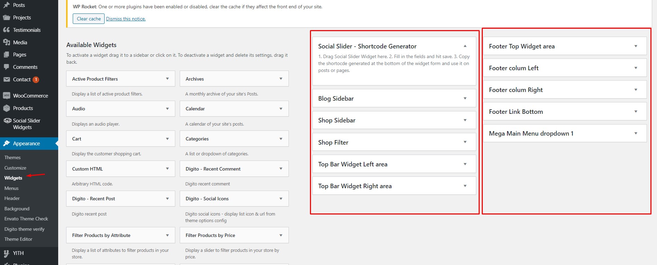
Task: Collapse Social Slider Shortcode Generator area
Action: (465, 46)
